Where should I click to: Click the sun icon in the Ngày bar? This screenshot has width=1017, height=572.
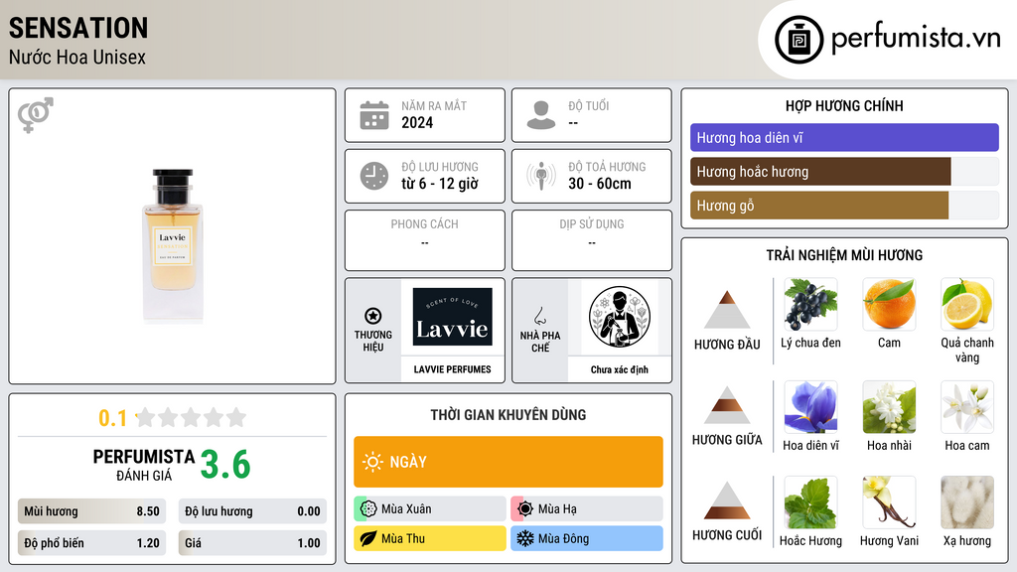[x=373, y=462]
